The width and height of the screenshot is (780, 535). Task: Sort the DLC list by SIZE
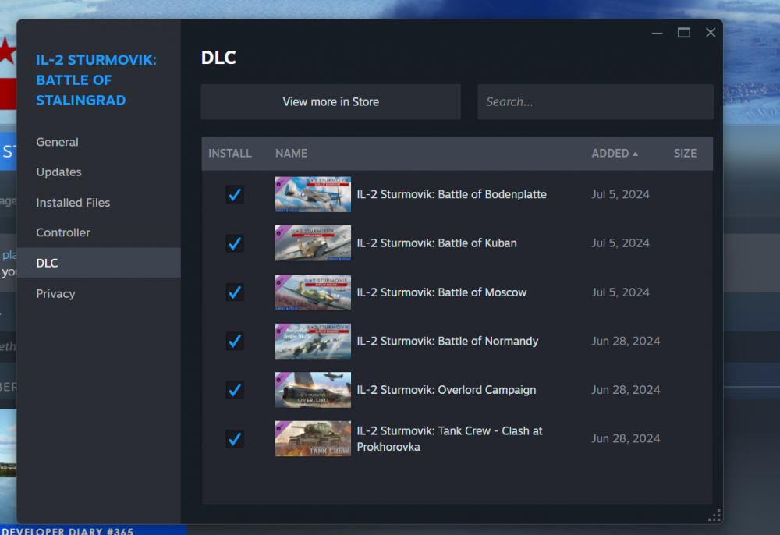coord(685,153)
